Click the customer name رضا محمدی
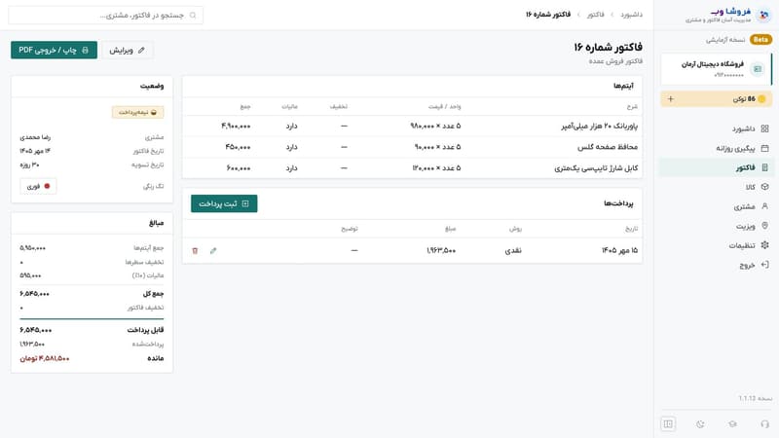This screenshot has width=779, height=438. [x=35, y=137]
